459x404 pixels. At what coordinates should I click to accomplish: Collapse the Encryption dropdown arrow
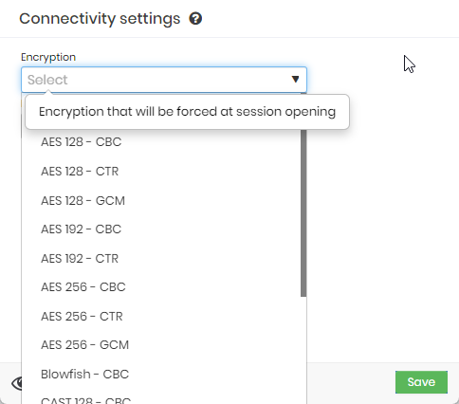[295, 79]
